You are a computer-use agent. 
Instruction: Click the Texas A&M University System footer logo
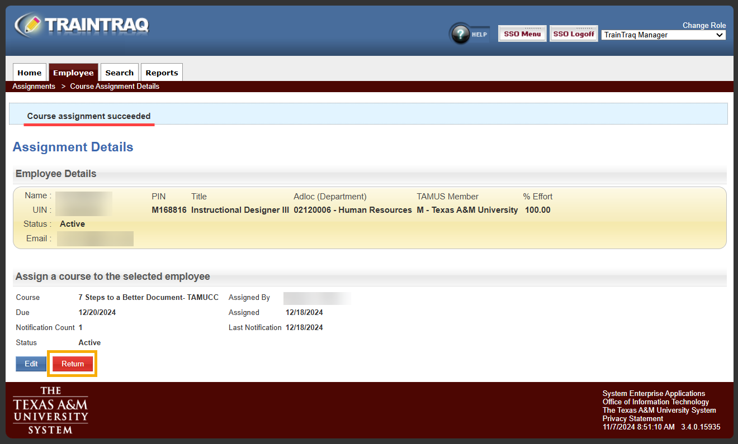(50, 410)
